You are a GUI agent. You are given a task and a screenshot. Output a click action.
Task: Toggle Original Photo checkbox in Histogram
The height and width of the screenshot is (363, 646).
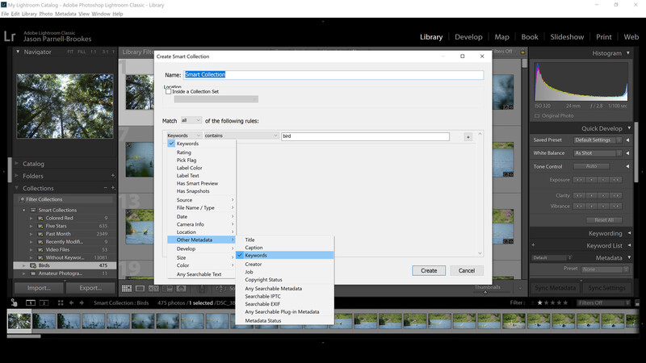537,115
